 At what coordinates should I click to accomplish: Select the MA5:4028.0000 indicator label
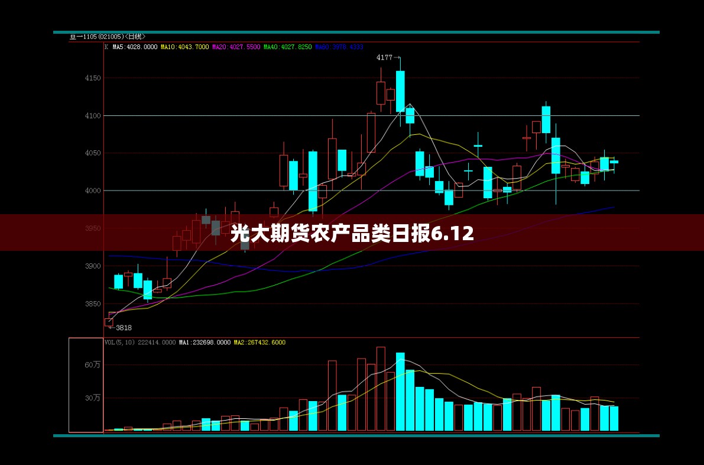click(x=135, y=47)
